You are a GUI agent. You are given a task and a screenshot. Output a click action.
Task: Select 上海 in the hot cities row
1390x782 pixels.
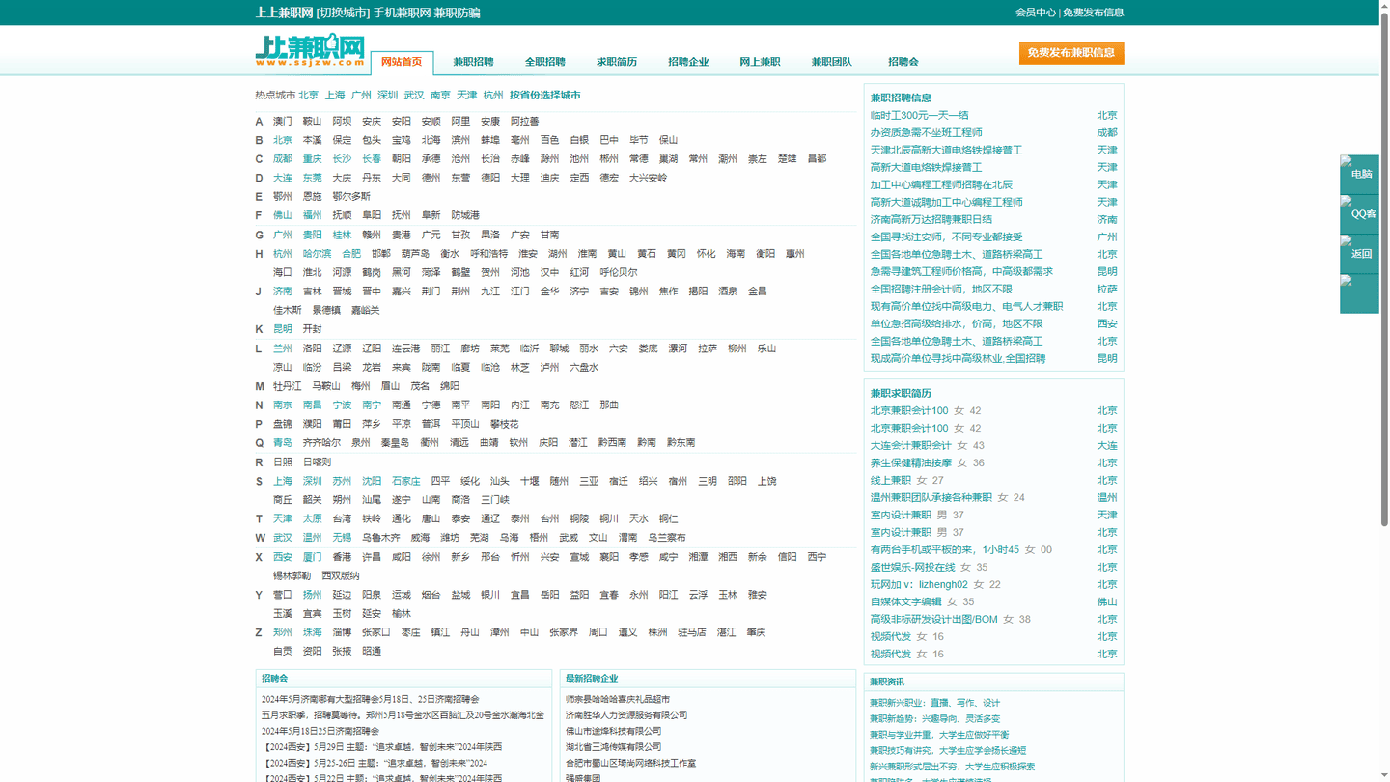[335, 96]
